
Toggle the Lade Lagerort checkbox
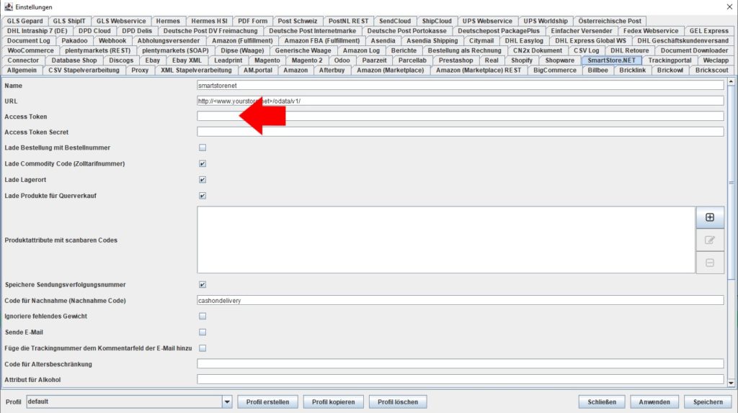coord(203,179)
